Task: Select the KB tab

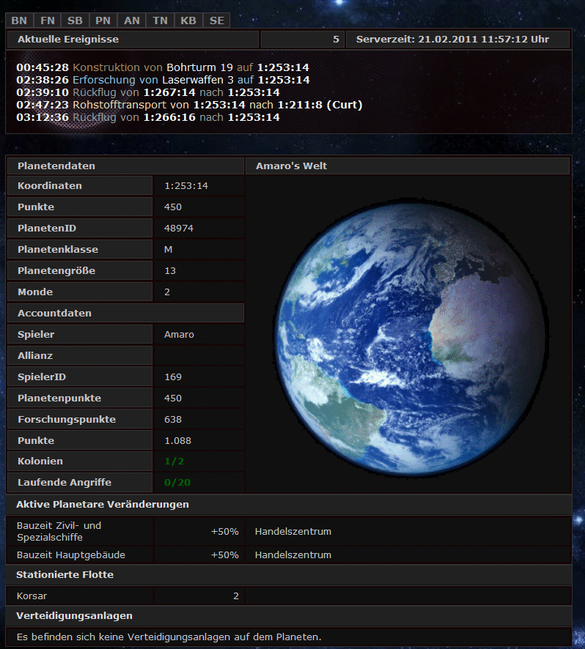Action: [x=188, y=21]
